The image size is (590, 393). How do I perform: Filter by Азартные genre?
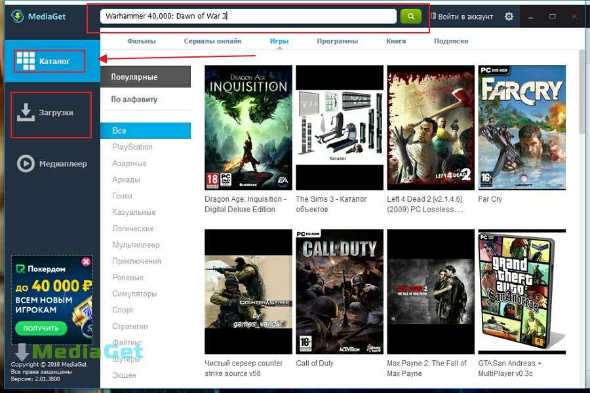click(x=129, y=163)
